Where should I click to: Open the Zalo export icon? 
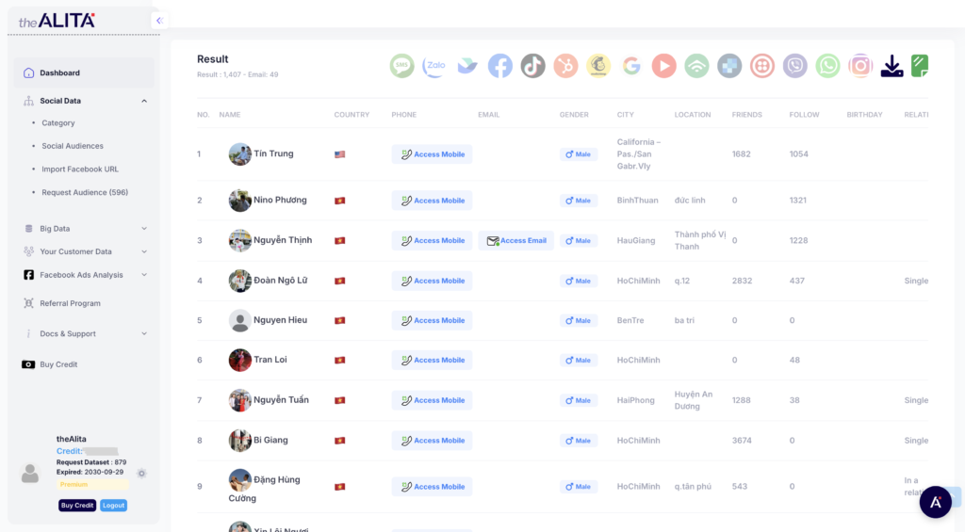pyautogui.click(x=434, y=65)
